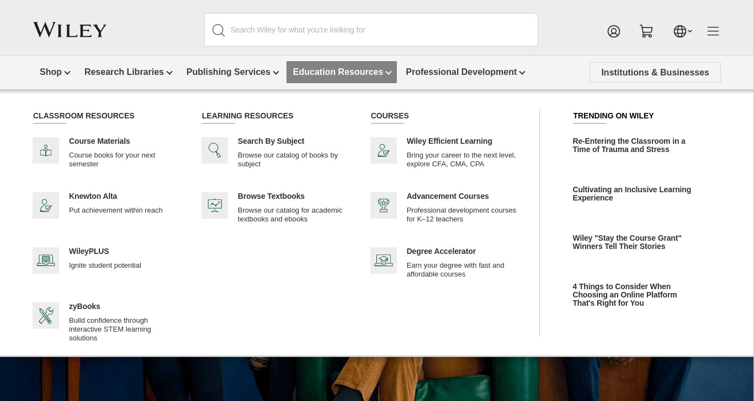The height and width of the screenshot is (401, 754).
Task: Expand the Shop menu
Action: pyautogui.click(x=55, y=72)
